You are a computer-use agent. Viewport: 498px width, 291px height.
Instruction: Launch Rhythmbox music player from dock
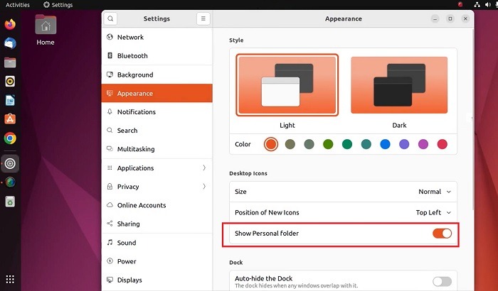pos(10,82)
